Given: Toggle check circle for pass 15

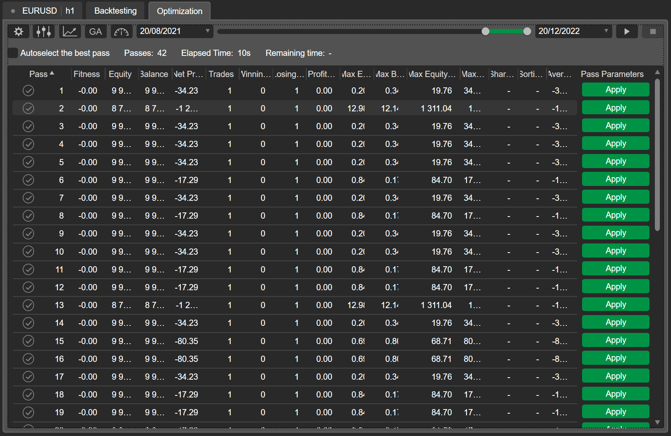Looking at the screenshot, I should pos(28,341).
